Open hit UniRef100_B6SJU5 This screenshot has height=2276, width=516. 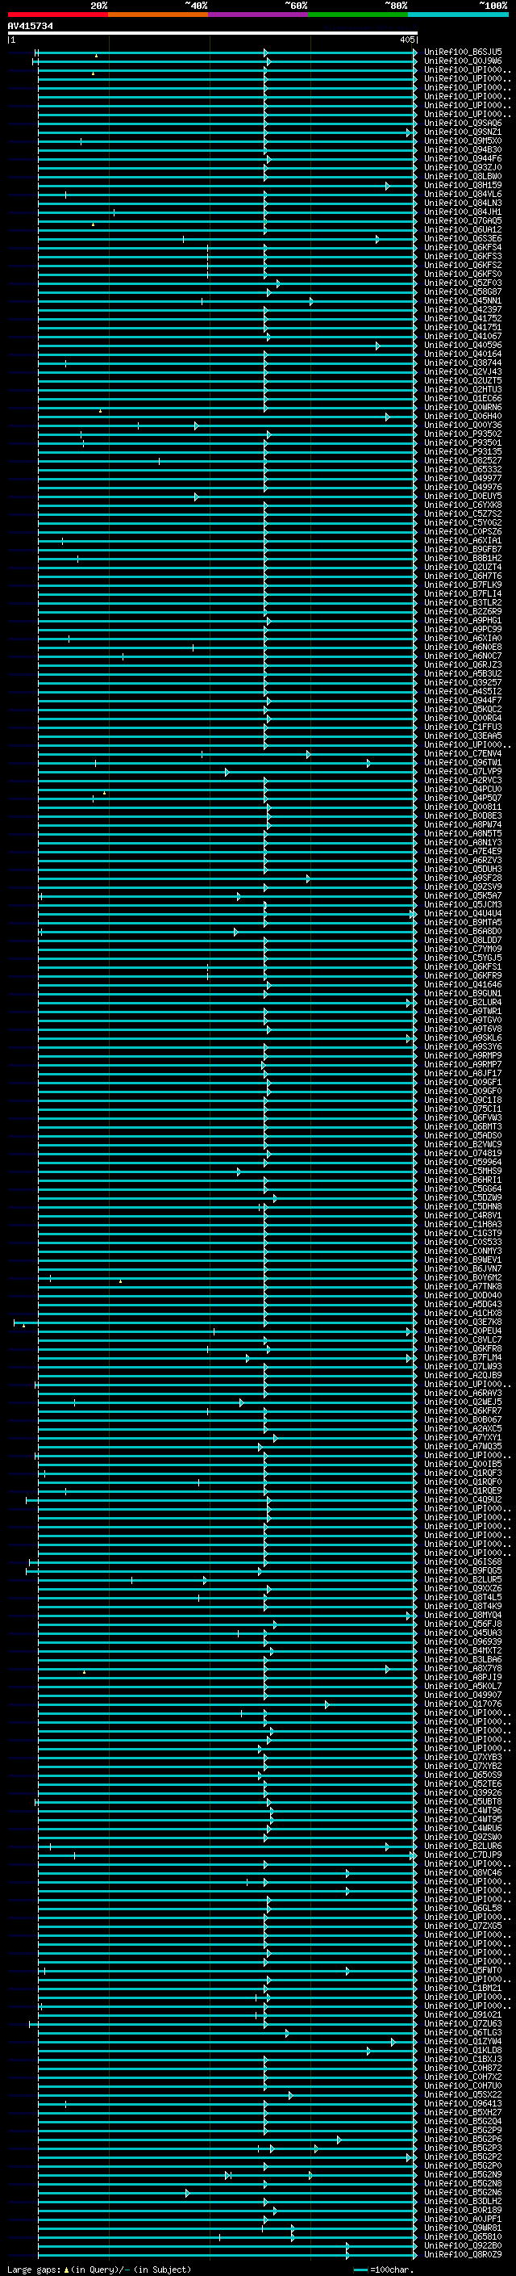pos(463,52)
